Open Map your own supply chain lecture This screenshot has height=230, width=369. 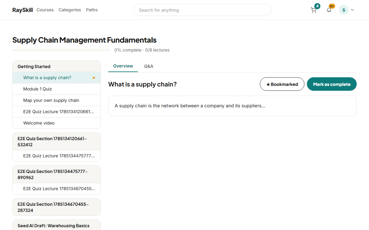(57, 100)
